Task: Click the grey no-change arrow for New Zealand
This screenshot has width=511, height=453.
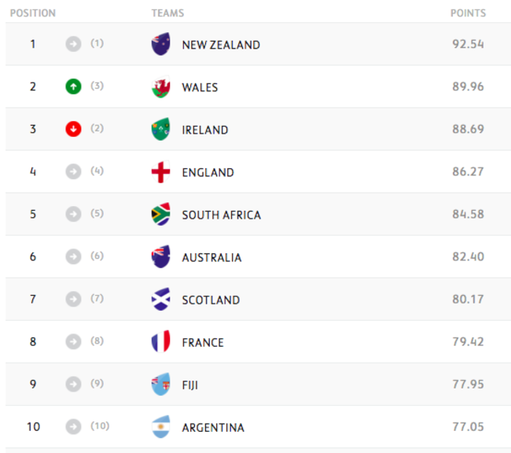Action: [73, 44]
